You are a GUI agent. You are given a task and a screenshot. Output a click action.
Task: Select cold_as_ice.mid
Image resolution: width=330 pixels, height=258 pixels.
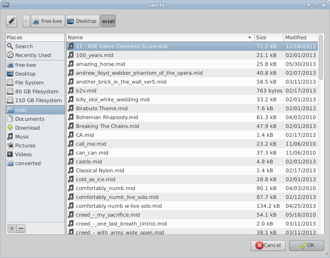pos(192,179)
